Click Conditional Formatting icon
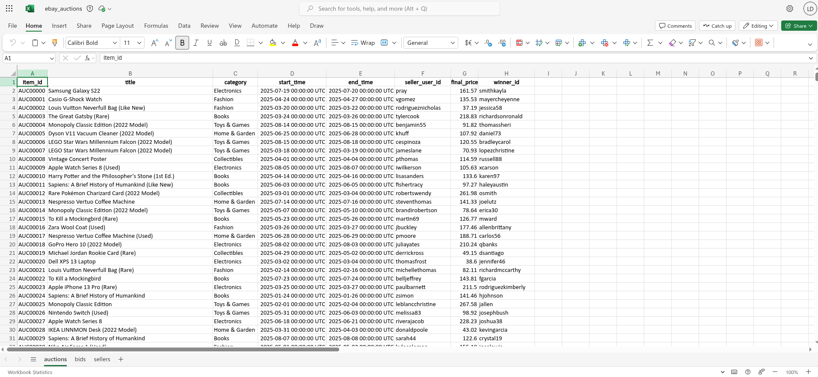The image size is (818, 377). [519, 43]
